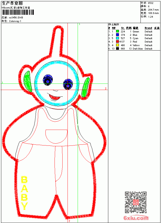
Task: Click the St. column header
Action: [x=123, y=28]
